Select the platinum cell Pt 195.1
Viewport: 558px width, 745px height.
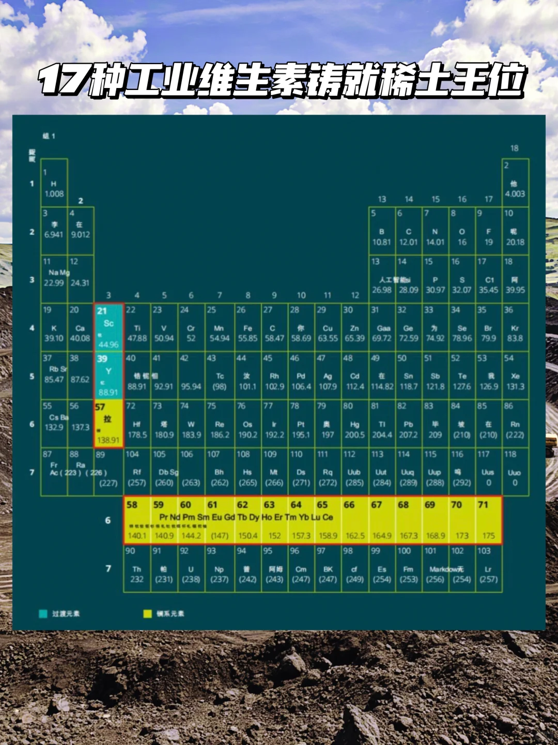pyautogui.click(x=301, y=423)
